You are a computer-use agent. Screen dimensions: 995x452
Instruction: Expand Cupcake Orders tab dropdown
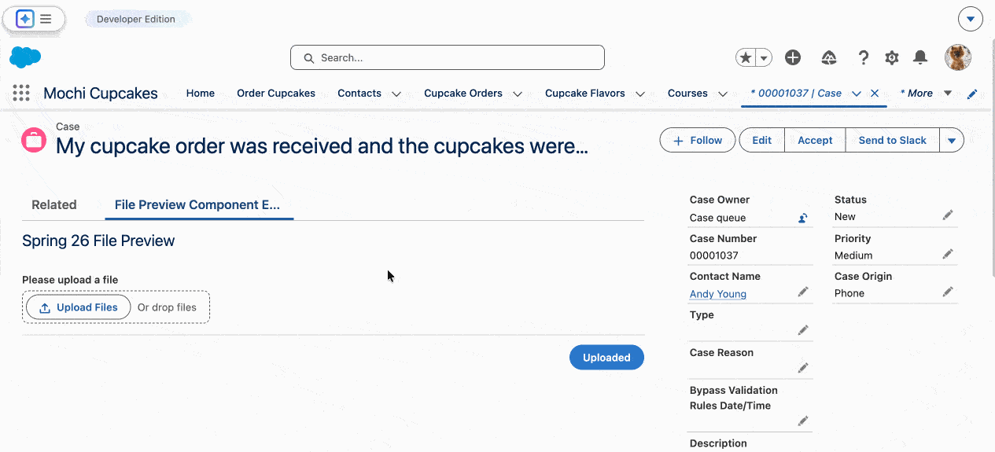pyautogui.click(x=518, y=94)
